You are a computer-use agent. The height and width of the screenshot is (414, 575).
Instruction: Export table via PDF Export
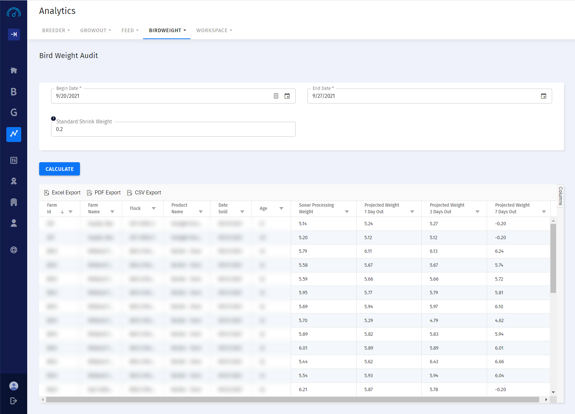(104, 192)
